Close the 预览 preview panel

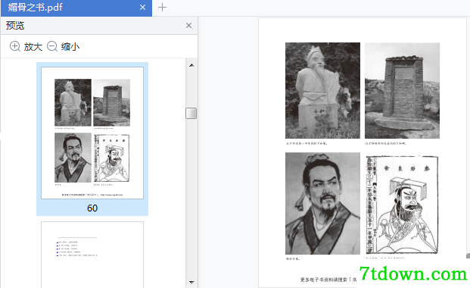[188, 26]
